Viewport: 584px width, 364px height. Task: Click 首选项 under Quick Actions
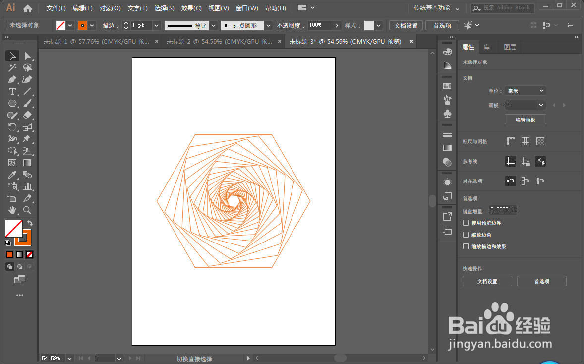coord(542,281)
